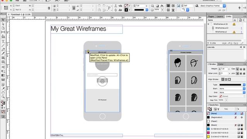Select the Gradient Swatch tool

(x=3, y=75)
